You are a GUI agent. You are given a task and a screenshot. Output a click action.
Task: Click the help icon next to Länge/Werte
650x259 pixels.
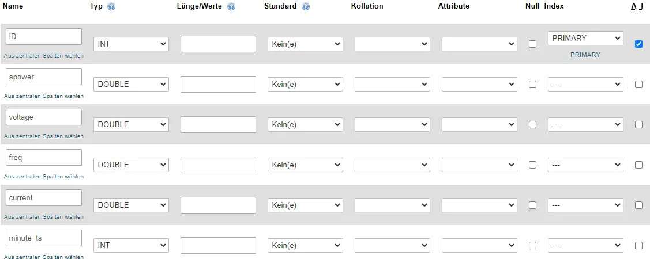tap(231, 6)
